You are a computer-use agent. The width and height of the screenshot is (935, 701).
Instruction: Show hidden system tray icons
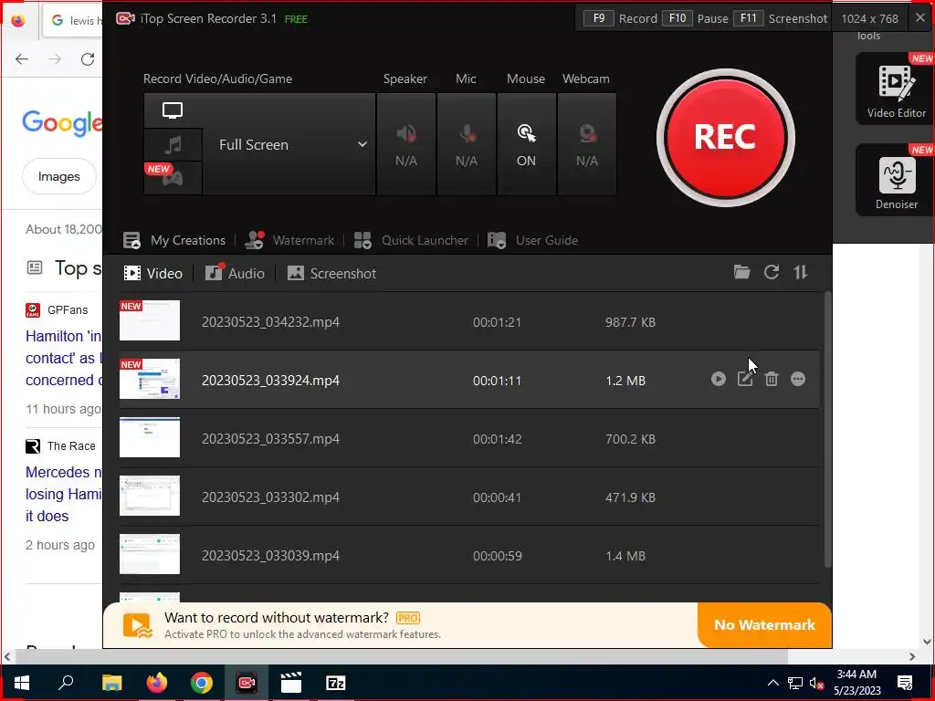point(772,683)
